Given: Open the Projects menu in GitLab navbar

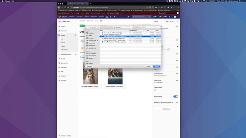Looking at the screenshot, I should click(72, 17).
